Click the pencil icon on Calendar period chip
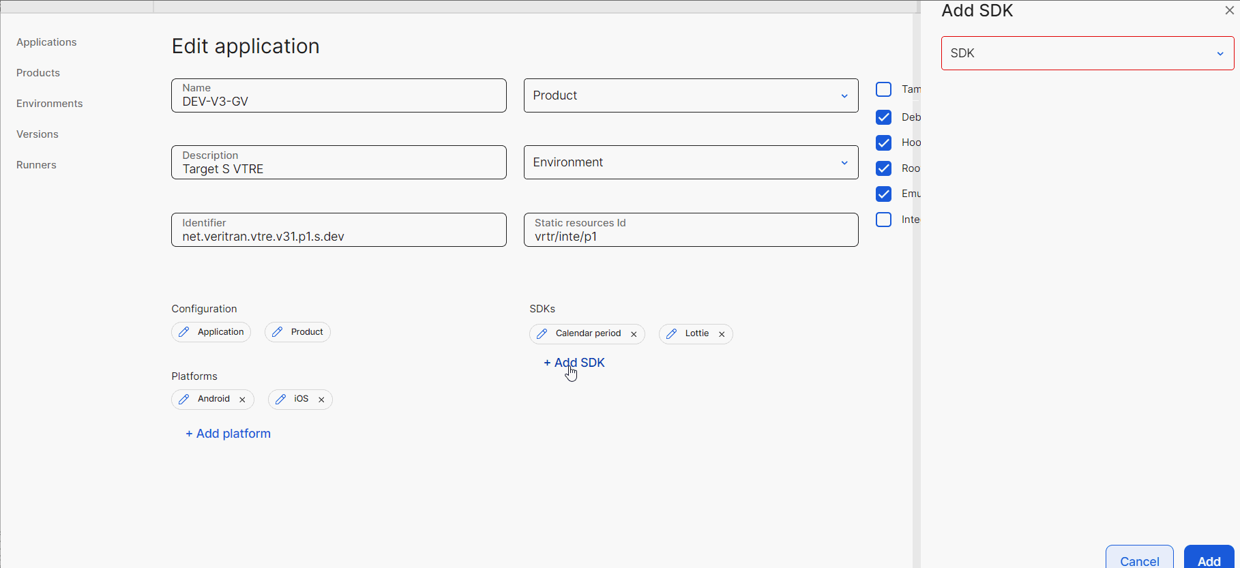 click(542, 334)
